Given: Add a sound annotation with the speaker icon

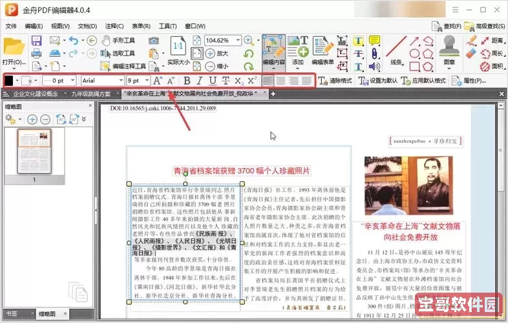Looking at the screenshot, I should (x=374, y=66).
